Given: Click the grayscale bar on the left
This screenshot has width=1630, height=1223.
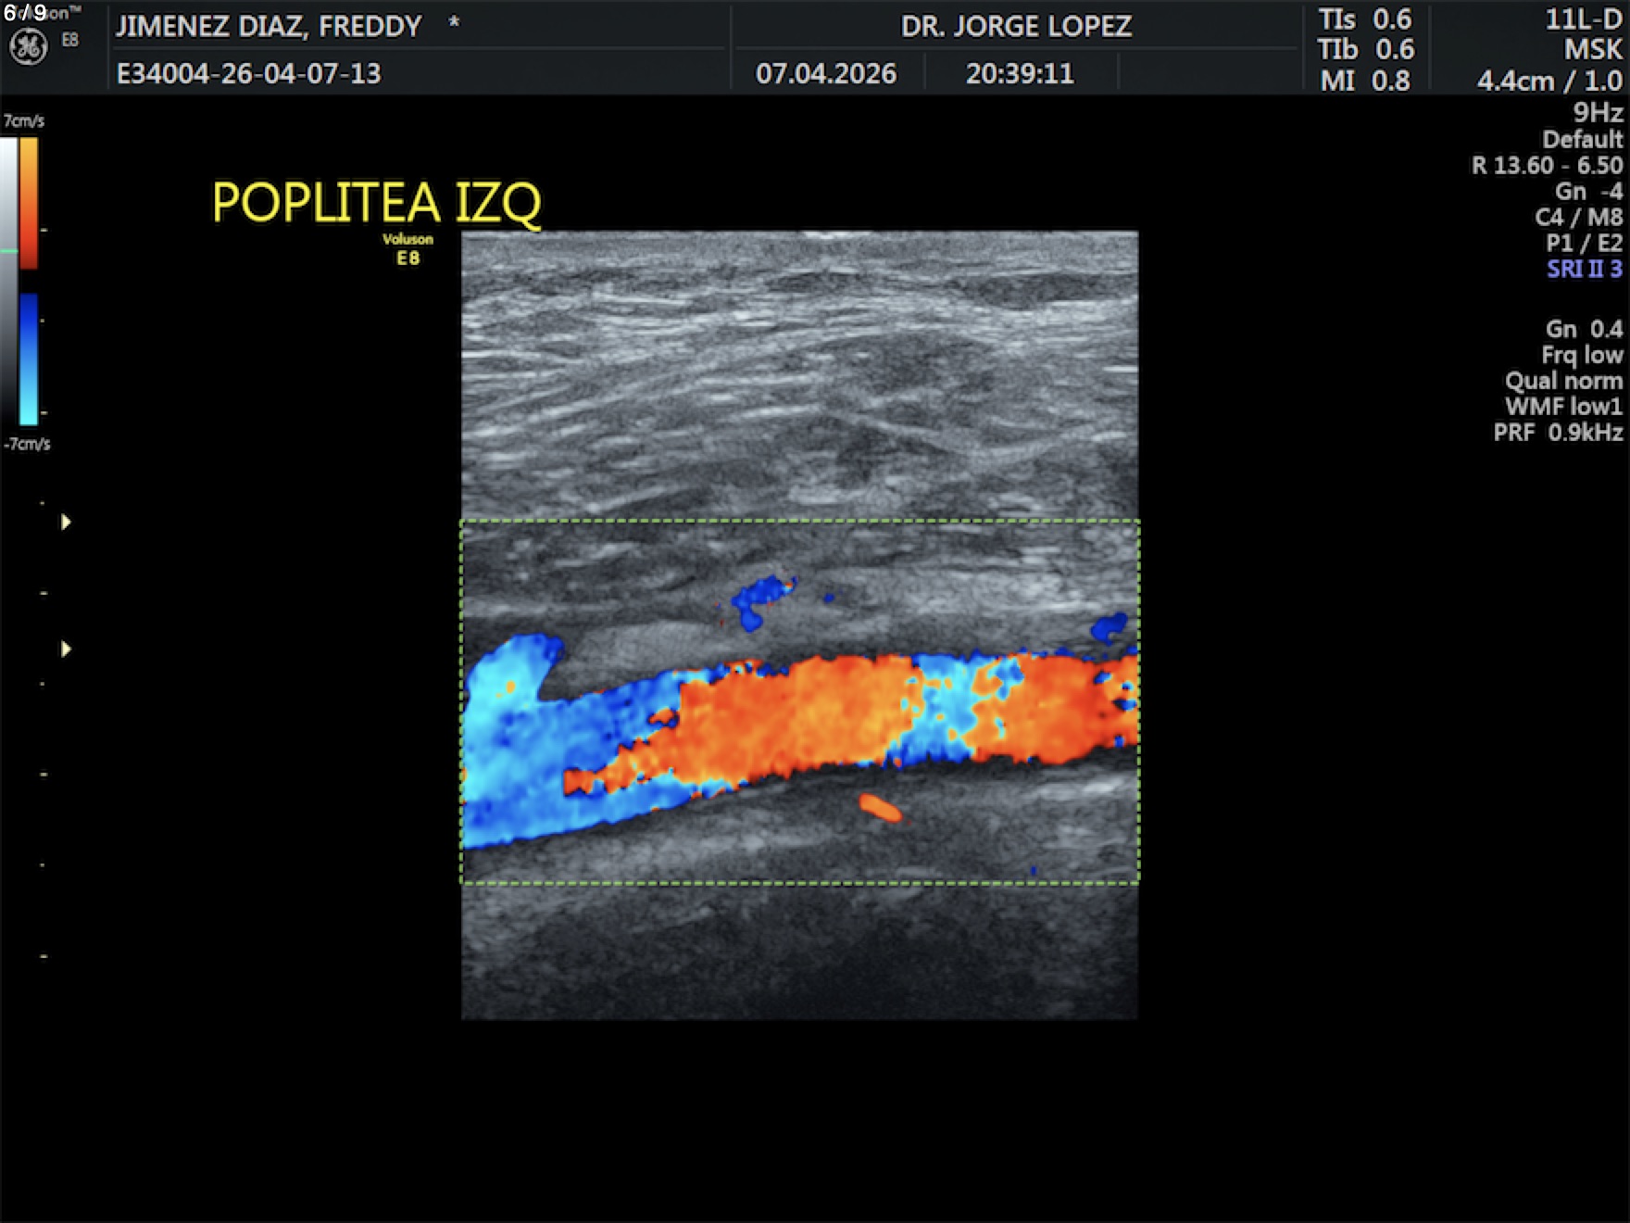Looking at the screenshot, I should pyautogui.click(x=8, y=278).
